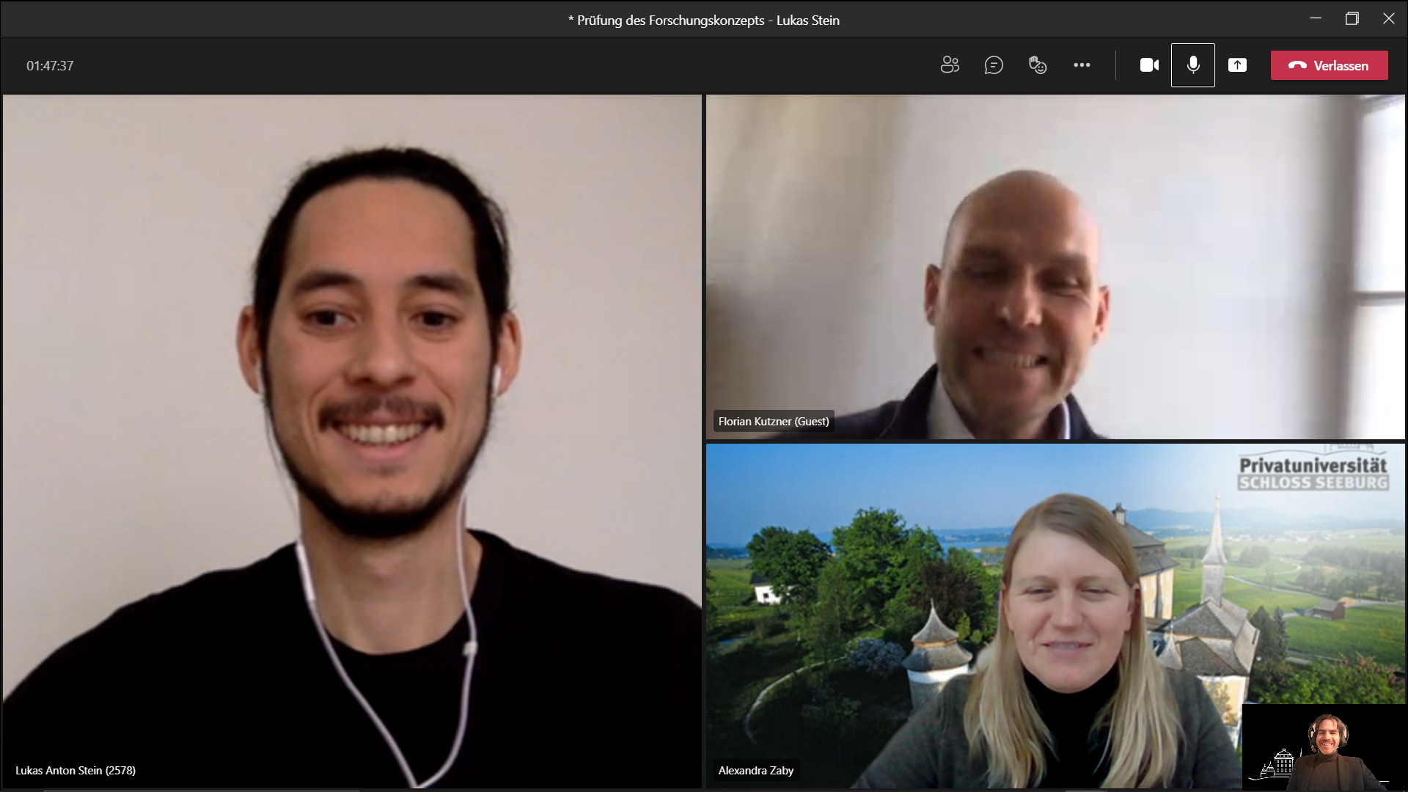The height and width of the screenshot is (792, 1408).
Task: Click the share screen icon
Action: (x=1237, y=65)
